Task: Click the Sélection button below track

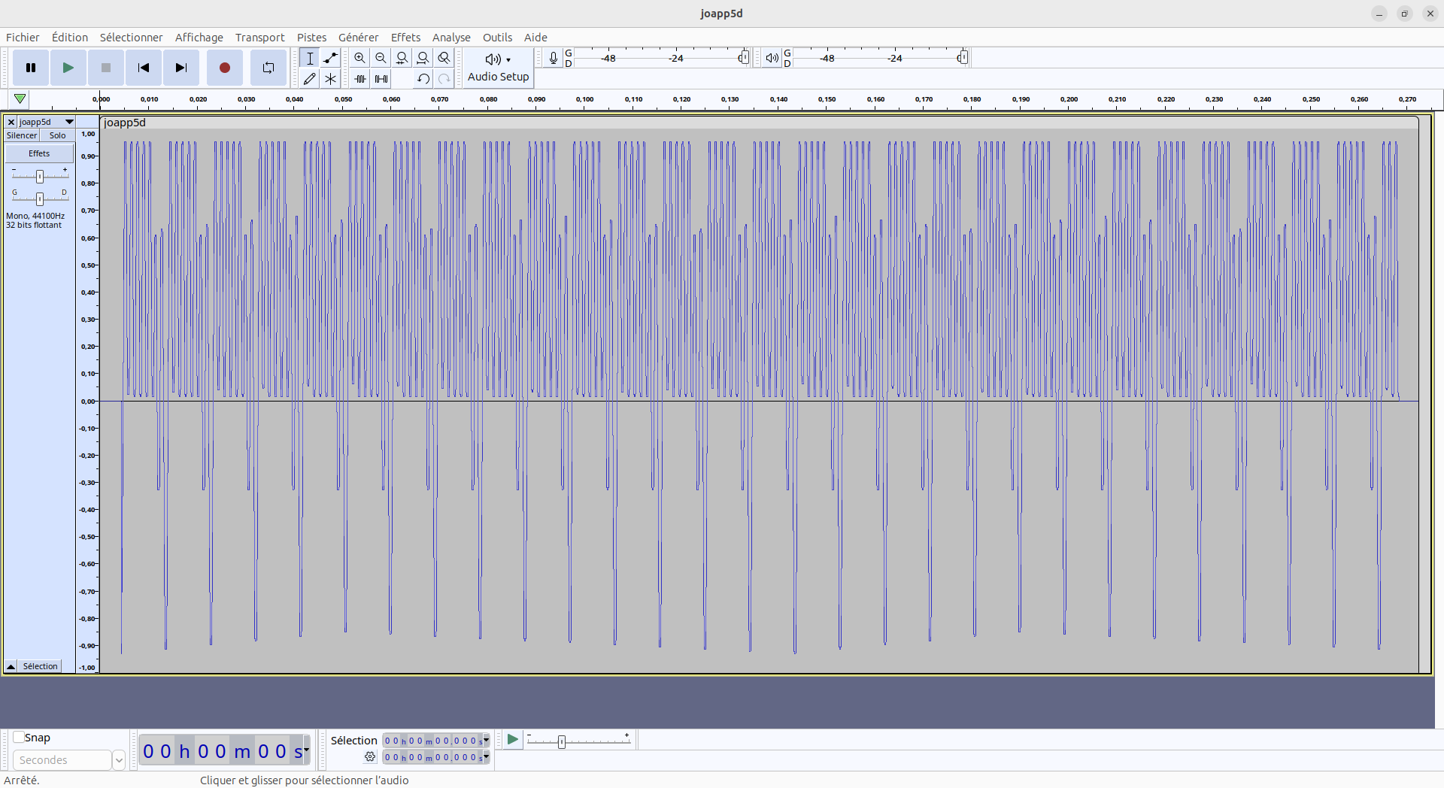Action: [40, 666]
